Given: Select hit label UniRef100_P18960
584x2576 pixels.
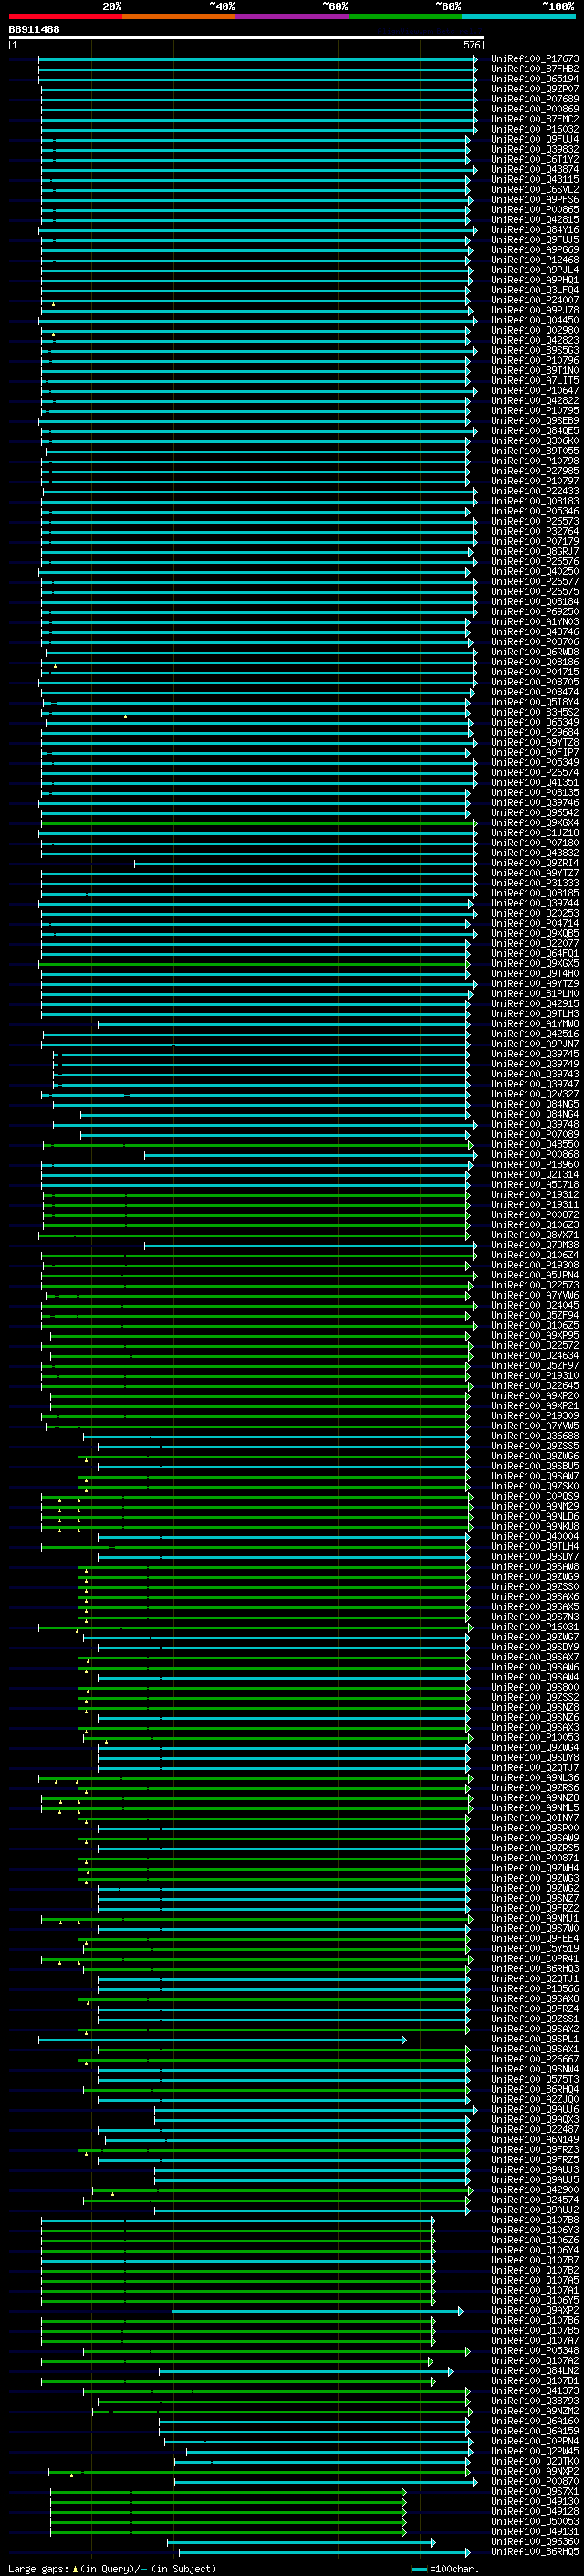Looking at the screenshot, I should click(535, 1164).
